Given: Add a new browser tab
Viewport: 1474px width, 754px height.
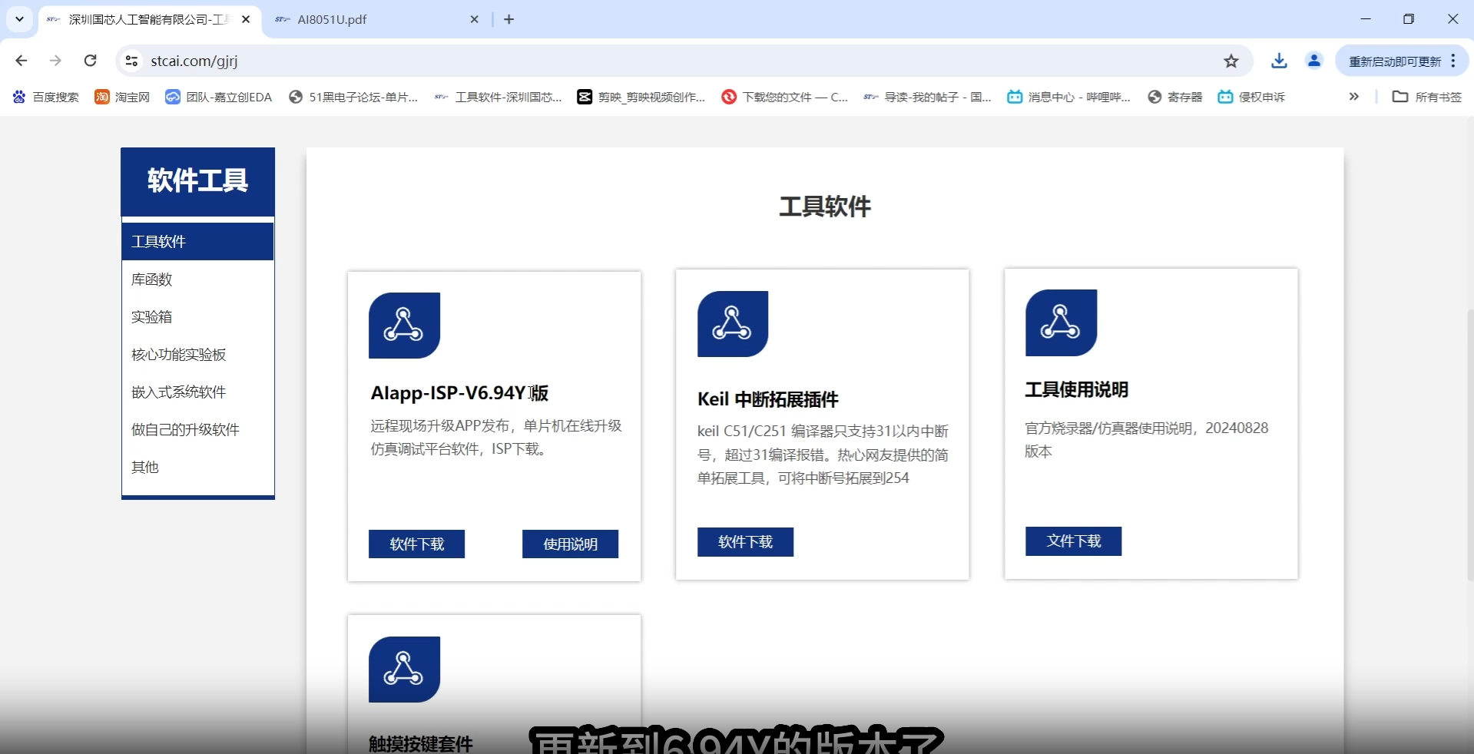Looking at the screenshot, I should [509, 19].
